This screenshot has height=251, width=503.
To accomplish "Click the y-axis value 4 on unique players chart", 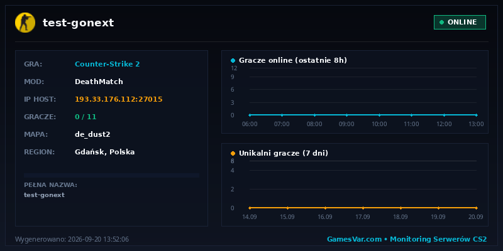I will click(x=232, y=170).
